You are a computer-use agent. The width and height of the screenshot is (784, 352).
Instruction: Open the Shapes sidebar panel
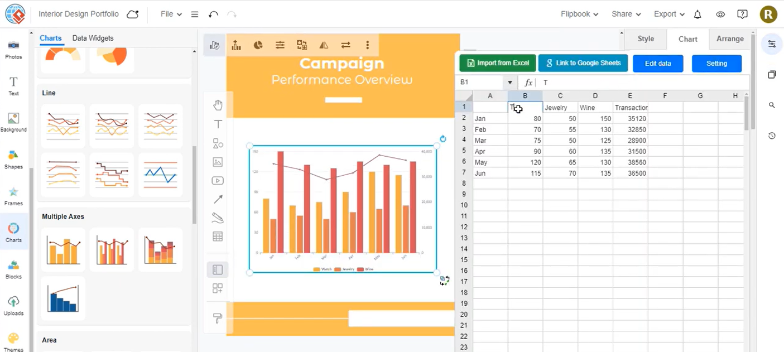tap(13, 159)
